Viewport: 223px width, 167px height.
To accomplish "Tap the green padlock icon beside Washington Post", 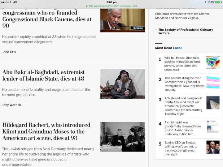I will tap(87, 6).
